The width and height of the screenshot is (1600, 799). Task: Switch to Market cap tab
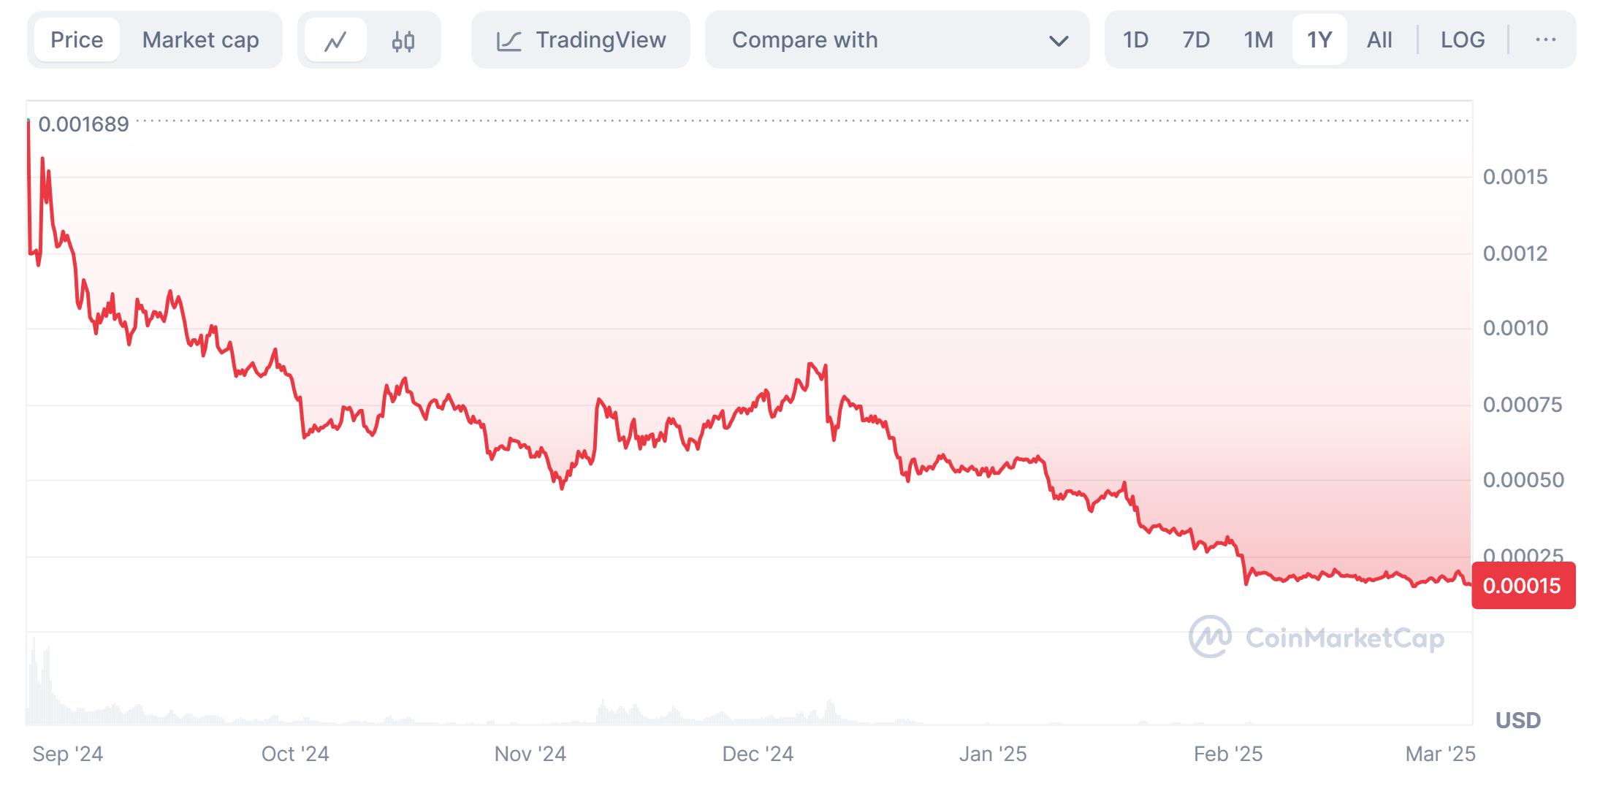[x=200, y=40]
